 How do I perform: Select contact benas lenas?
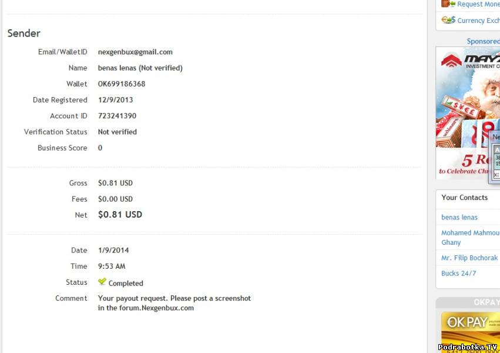pos(459,217)
